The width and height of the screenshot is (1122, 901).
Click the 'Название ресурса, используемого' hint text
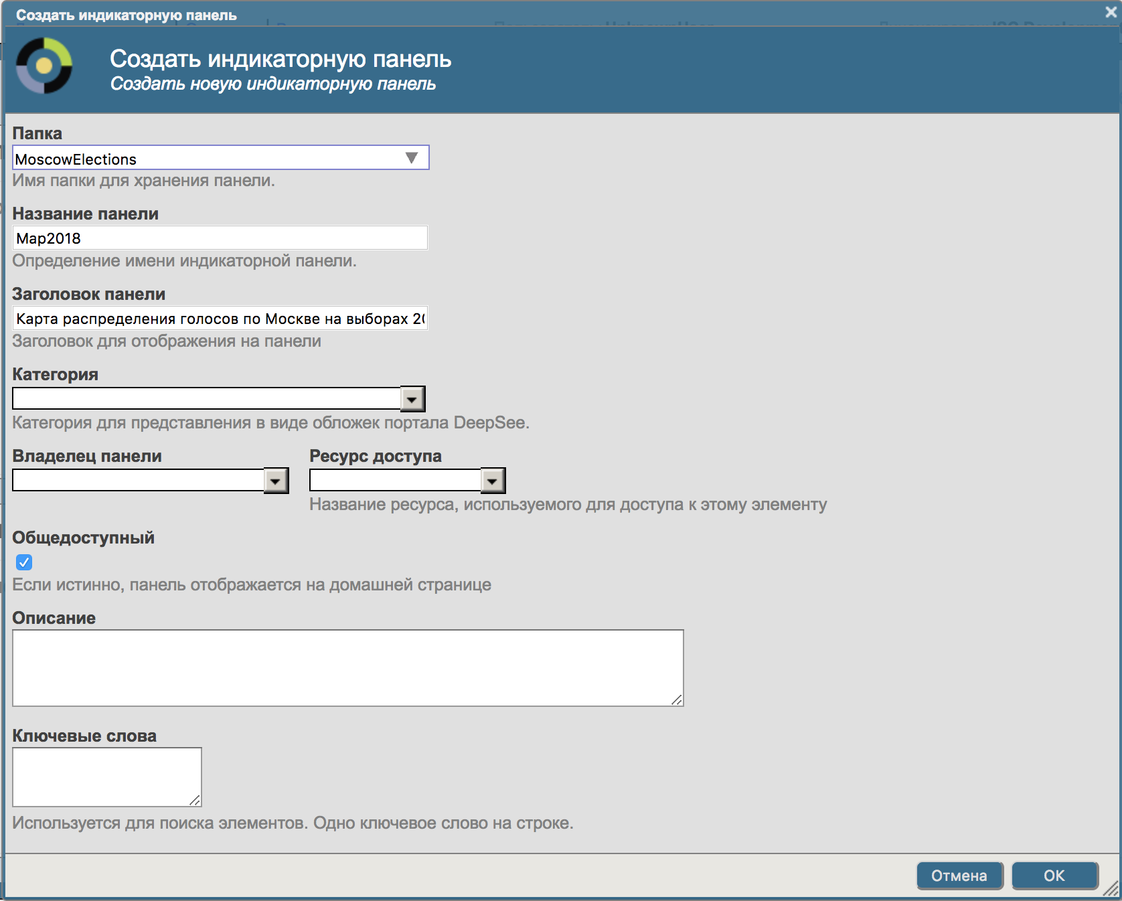click(x=568, y=505)
